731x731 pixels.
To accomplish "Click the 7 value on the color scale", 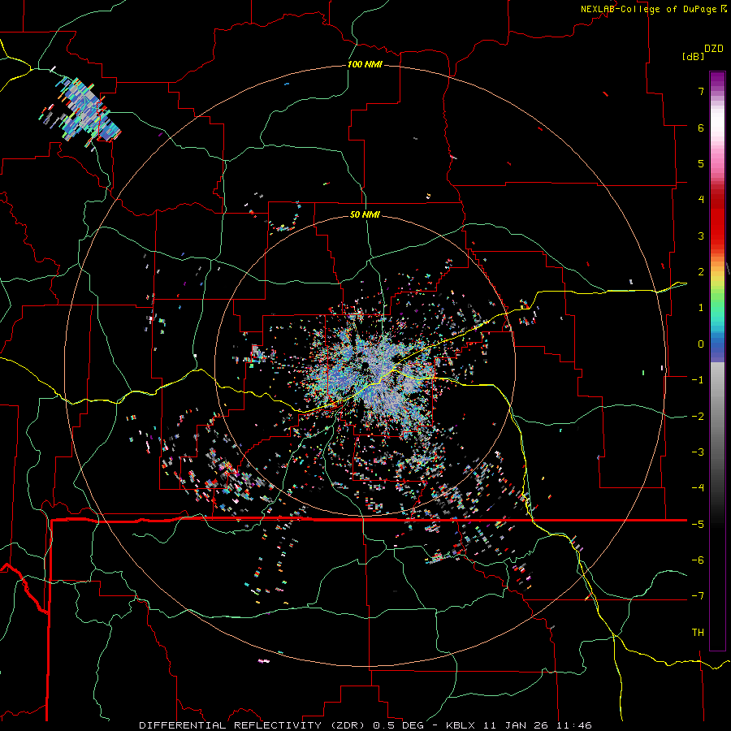I will [701, 91].
